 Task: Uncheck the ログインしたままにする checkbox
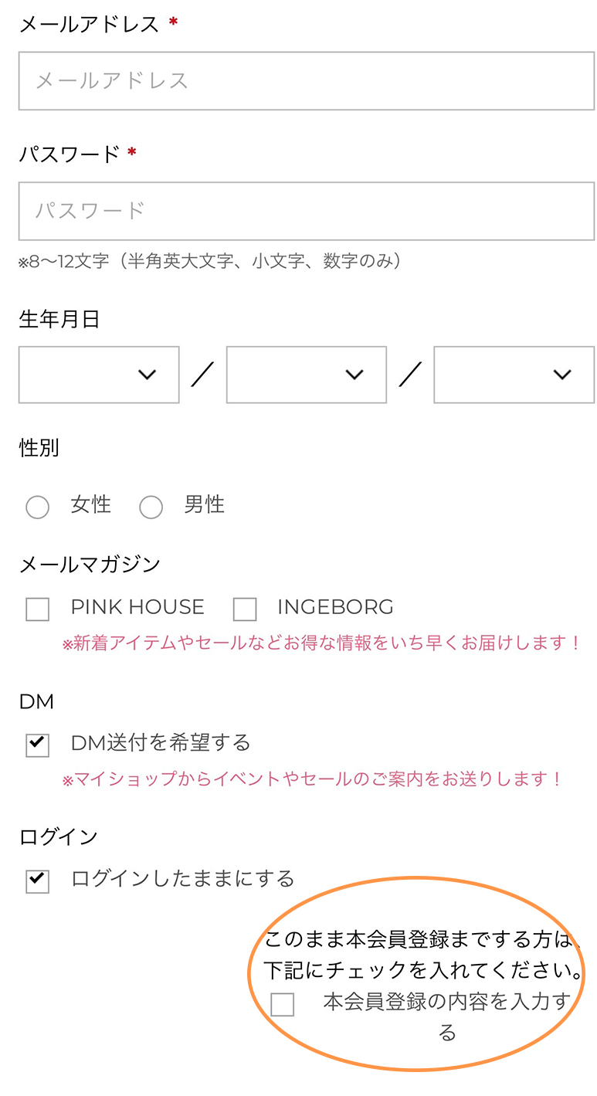tap(37, 881)
